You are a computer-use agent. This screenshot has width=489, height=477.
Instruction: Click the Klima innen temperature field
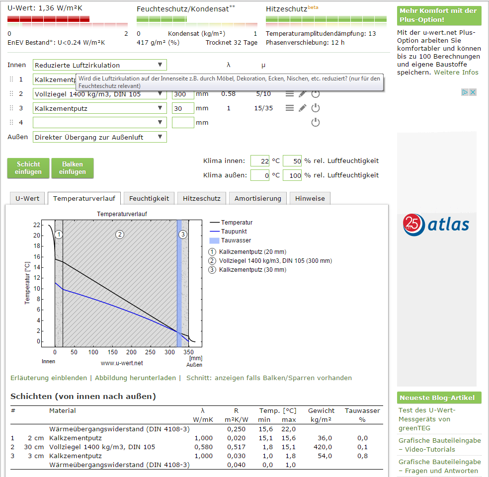pos(260,161)
